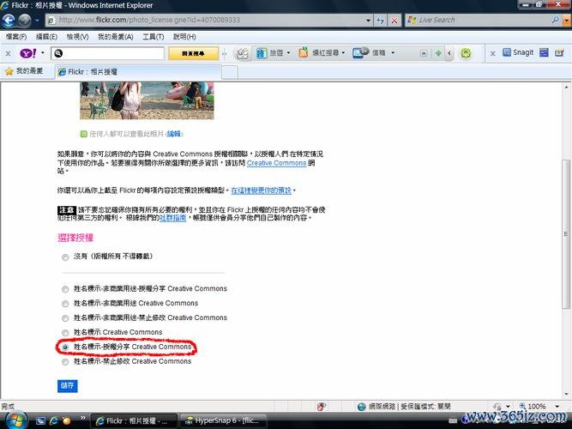The image size is (572, 429).
Task: Select 姓名標示-非商業用途-授權分享 radio
Action: 65,289
